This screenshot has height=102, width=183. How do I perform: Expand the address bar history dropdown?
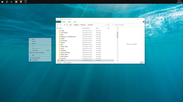pyautogui.click(x=106, y=25)
